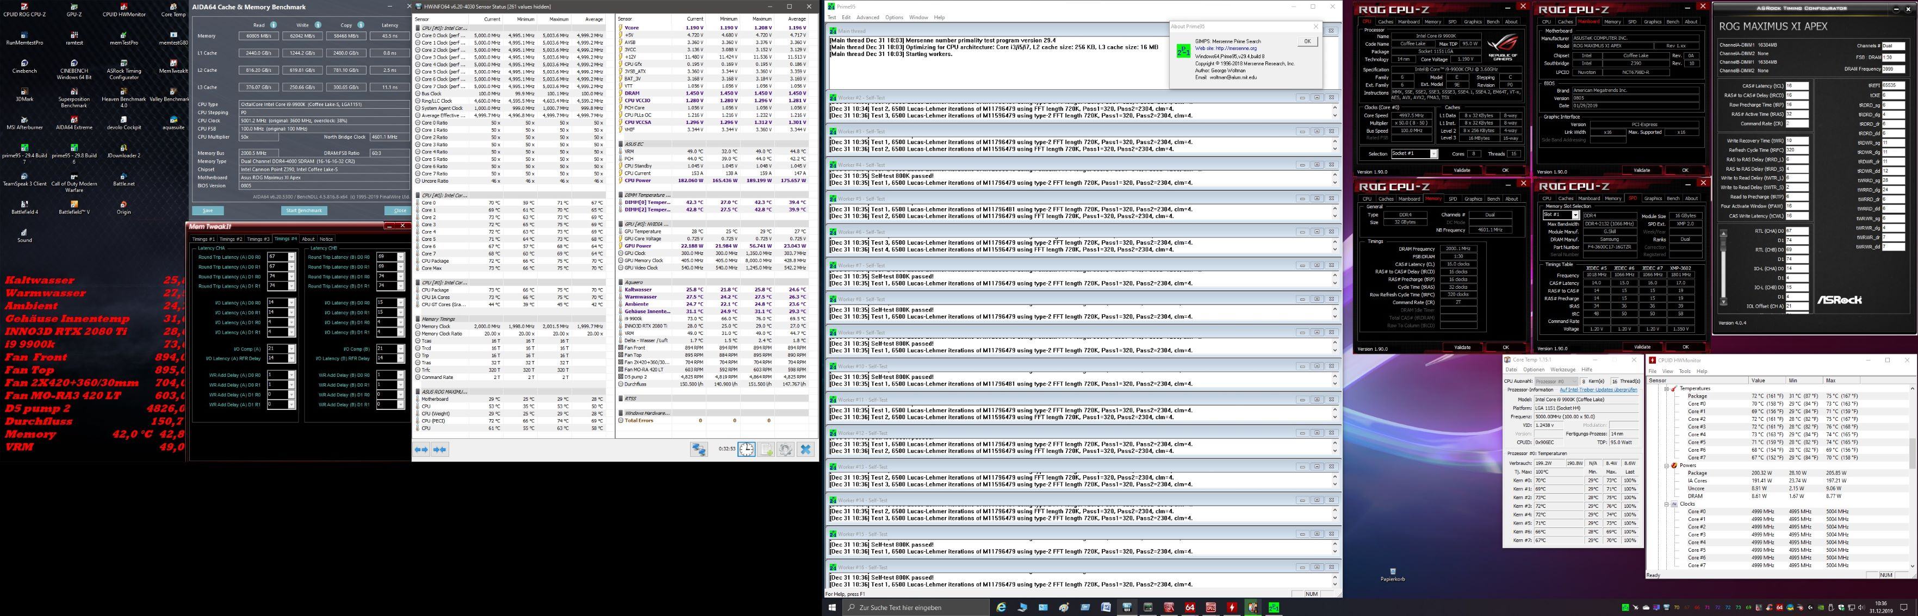Click Close button in AIDA64 benchmark window
The image size is (1918, 616).
400,210
